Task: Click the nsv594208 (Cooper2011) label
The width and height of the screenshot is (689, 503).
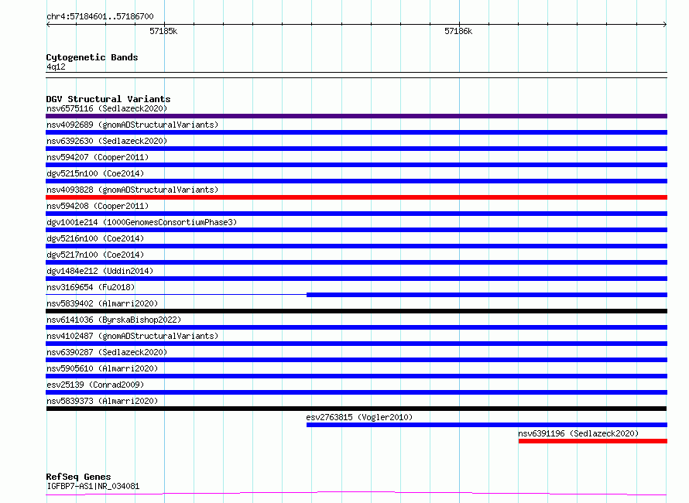Action: point(98,206)
